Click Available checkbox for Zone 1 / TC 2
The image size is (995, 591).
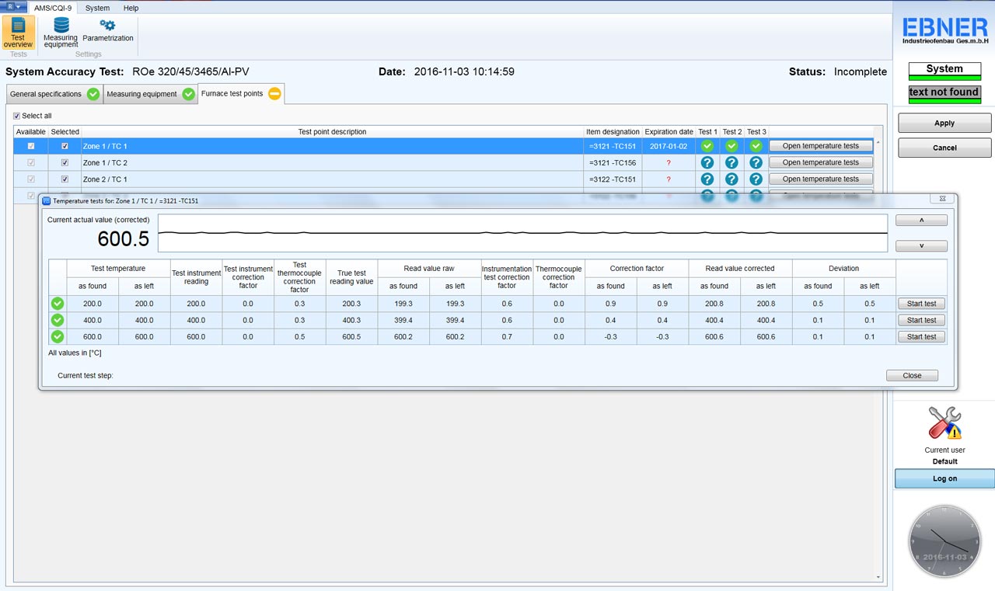31,162
